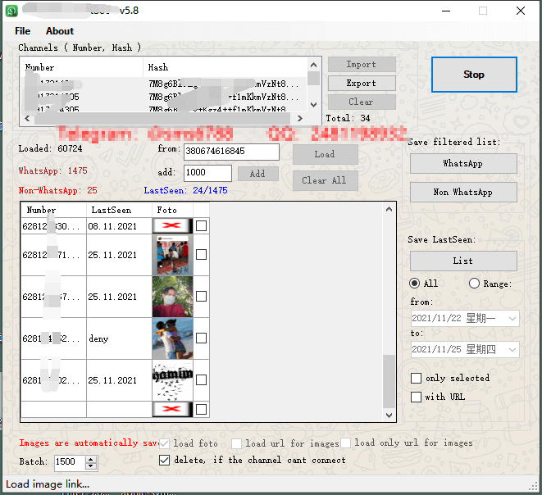Viewport: 542px width, 495px height.
Task: Click the channels horizontal scrollbar thumb
Action: (x=162, y=119)
